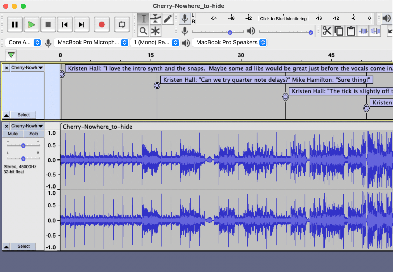
Task: Select the Zoom tool
Action: 143,31
